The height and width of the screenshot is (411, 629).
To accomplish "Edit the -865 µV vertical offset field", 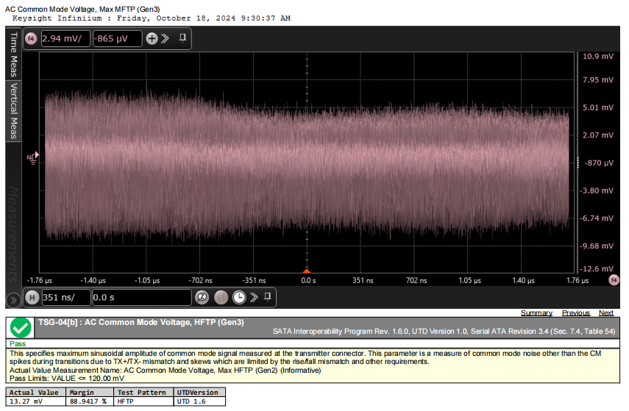I will pos(118,39).
